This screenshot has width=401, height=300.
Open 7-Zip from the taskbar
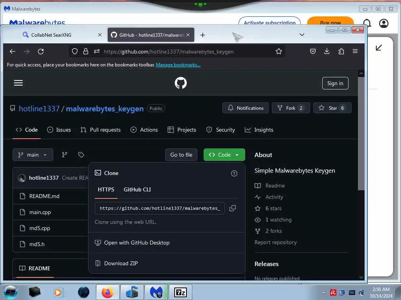pos(180,292)
